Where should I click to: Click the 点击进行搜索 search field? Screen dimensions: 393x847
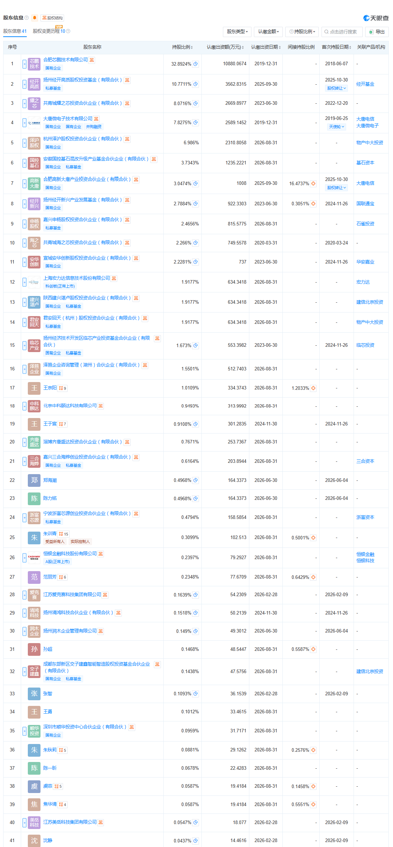(x=342, y=32)
